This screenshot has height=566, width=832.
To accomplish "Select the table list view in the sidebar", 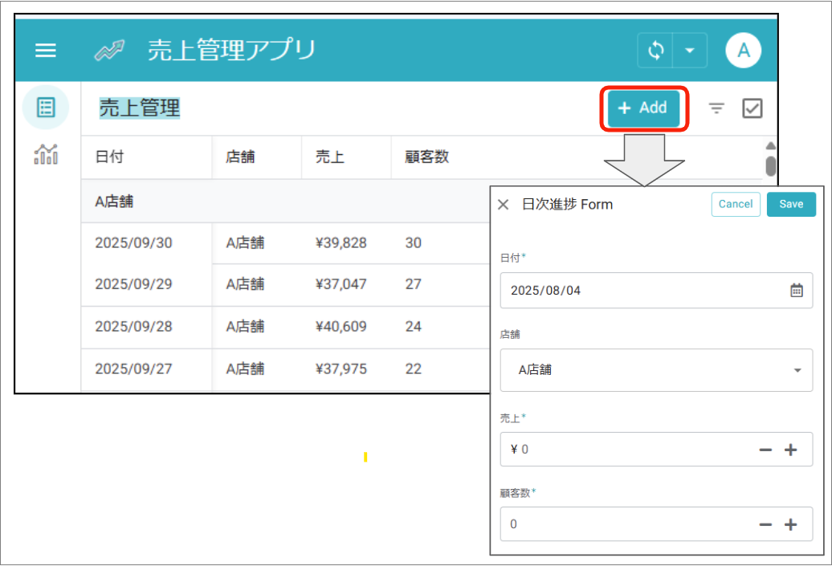I will (46, 107).
